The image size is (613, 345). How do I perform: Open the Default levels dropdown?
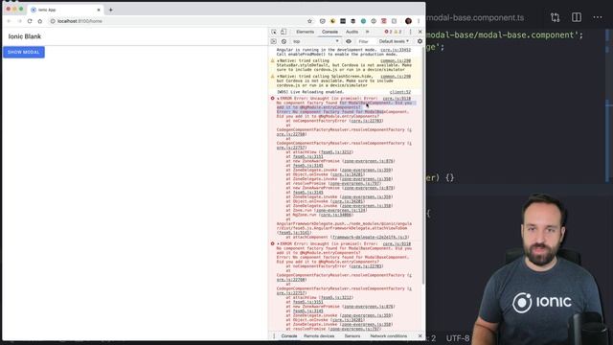tap(394, 41)
